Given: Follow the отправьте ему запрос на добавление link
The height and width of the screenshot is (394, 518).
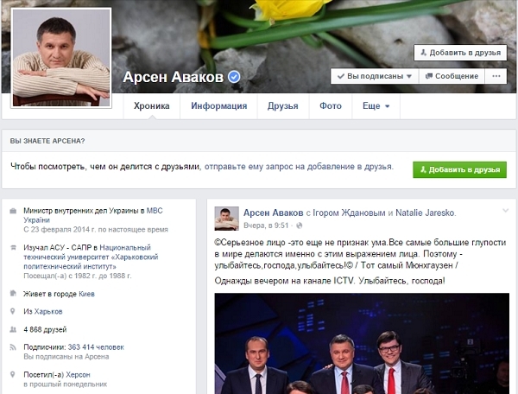Looking at the screenshot, I should point(299,167).
